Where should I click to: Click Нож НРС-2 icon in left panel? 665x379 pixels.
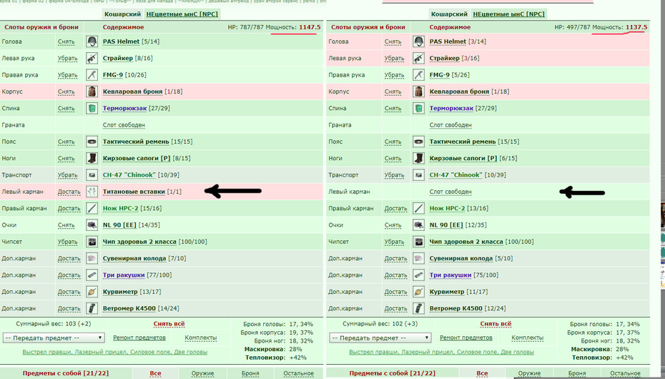[92, 208]
